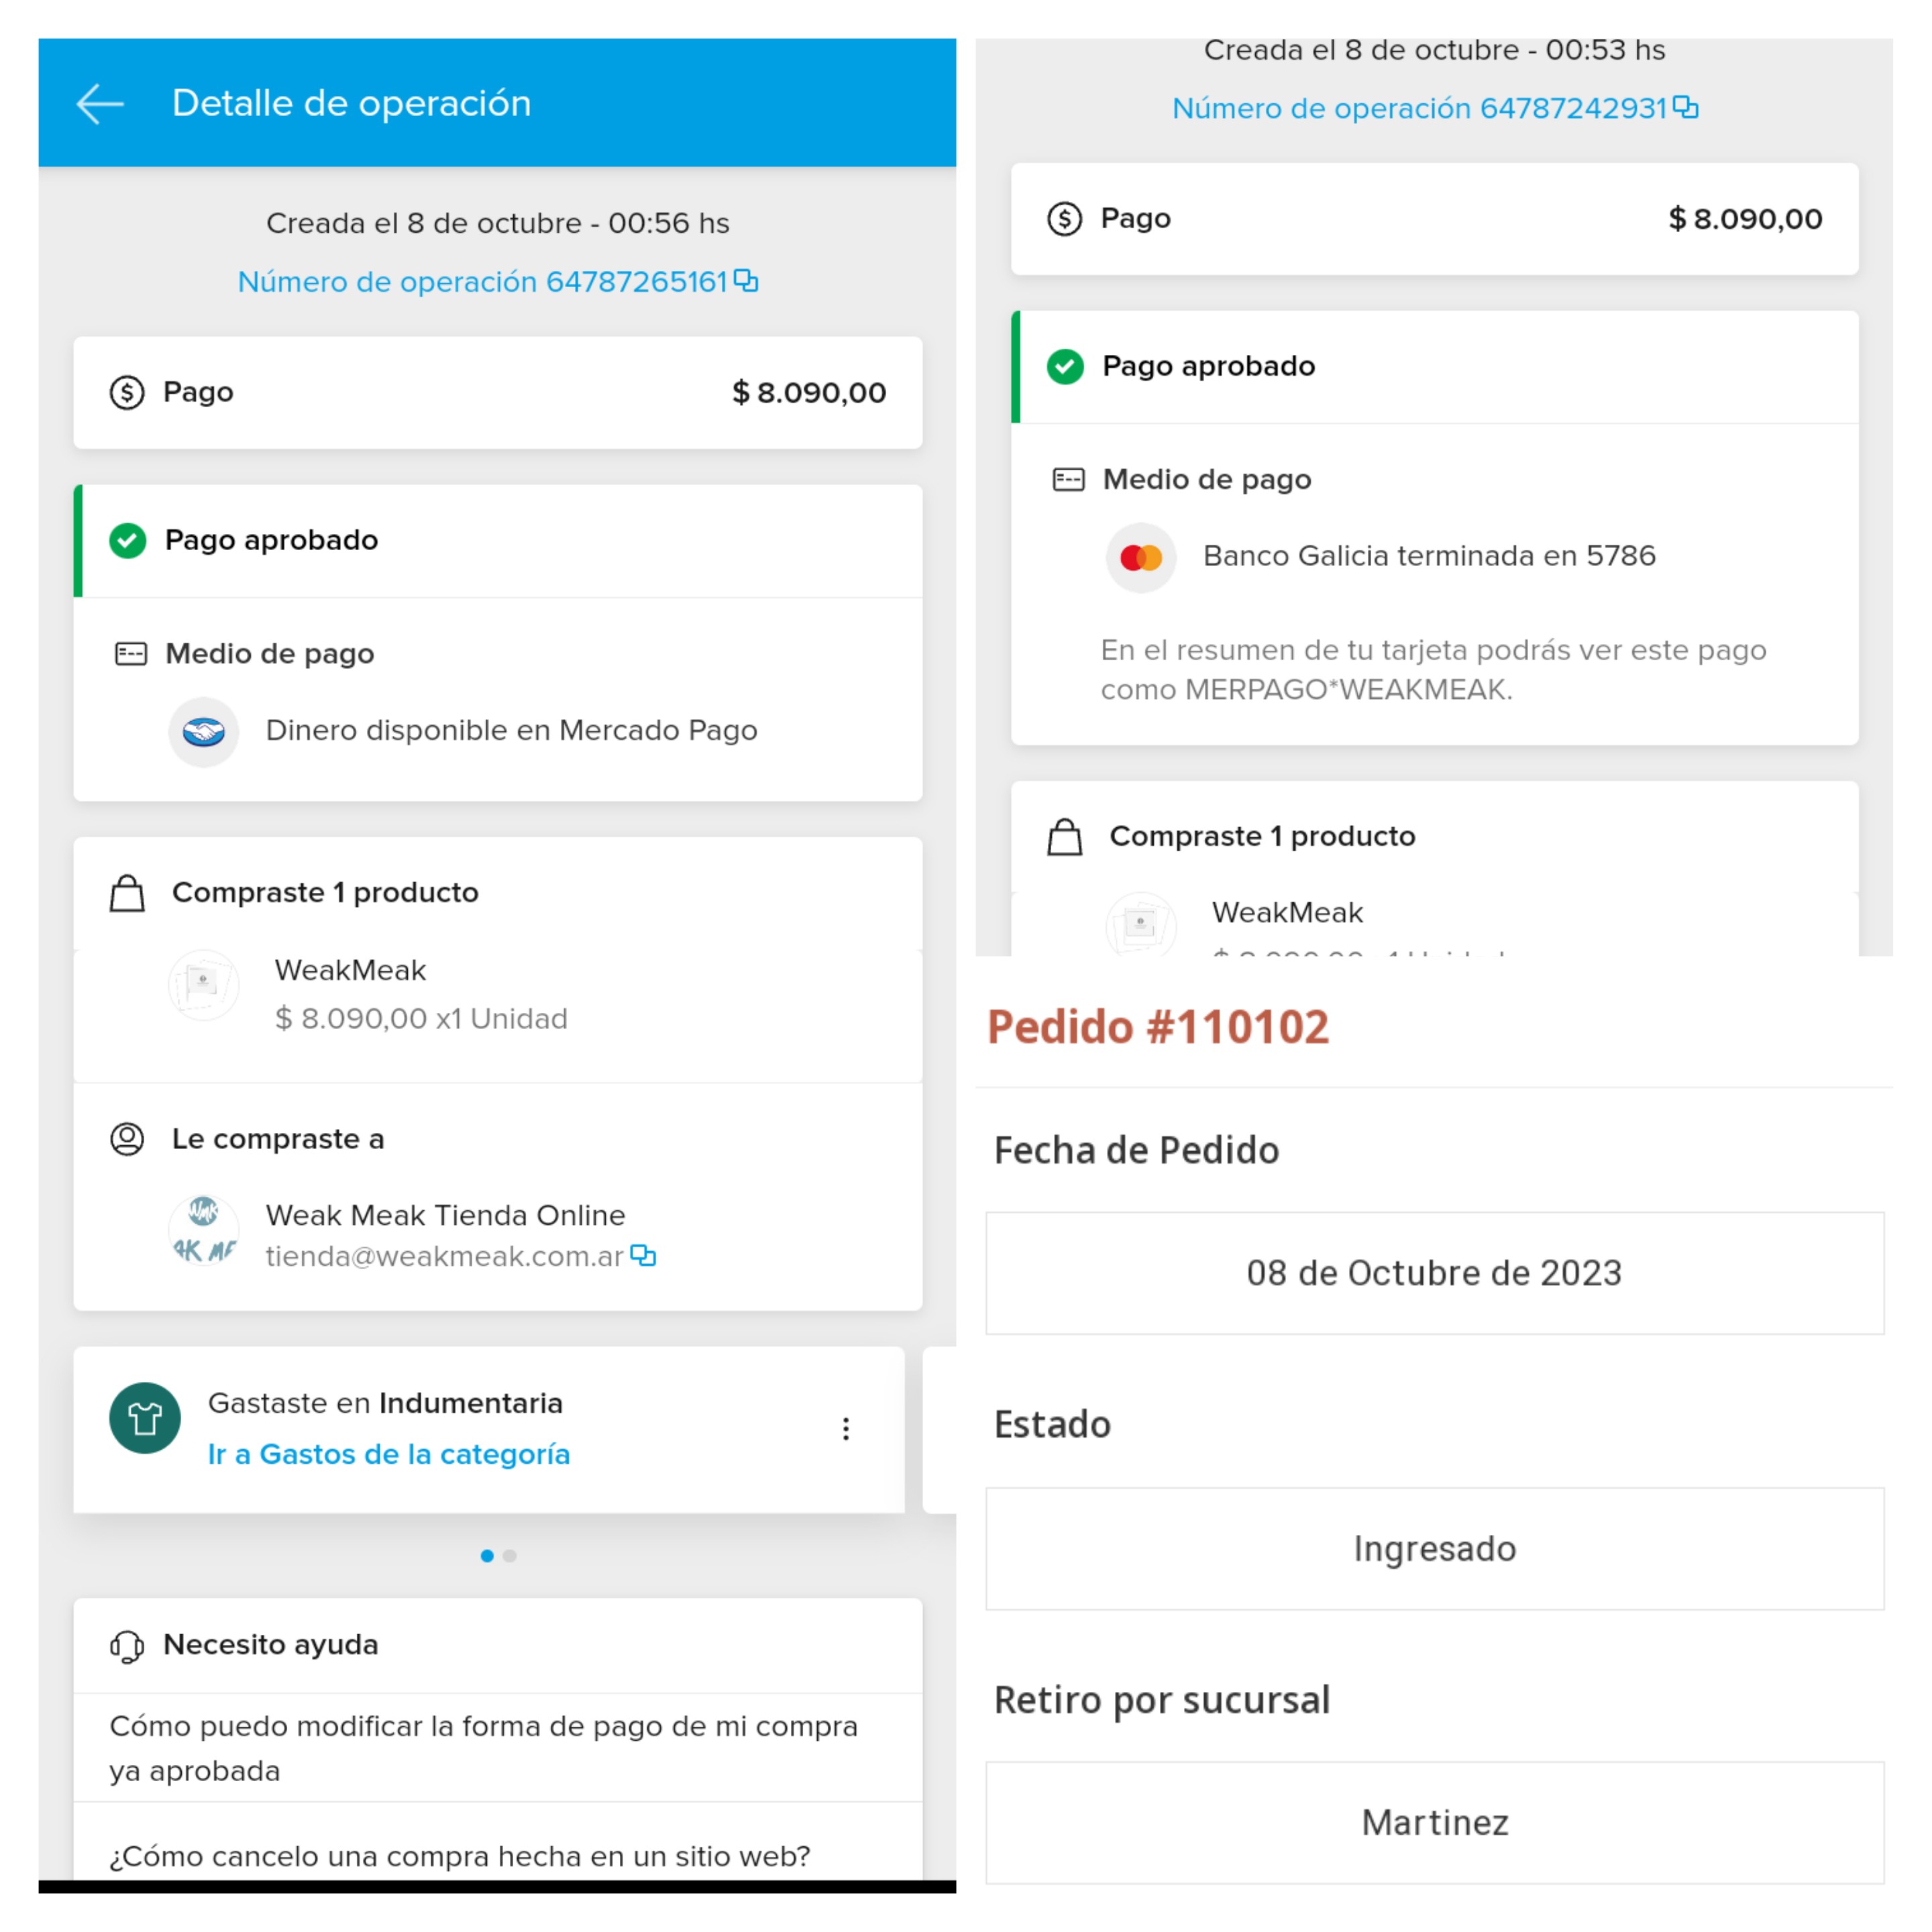This screenshot has height=1932, width=1932.
Task: Open the Pedido #110102 heading
Action: (x=1158, y=1027)
